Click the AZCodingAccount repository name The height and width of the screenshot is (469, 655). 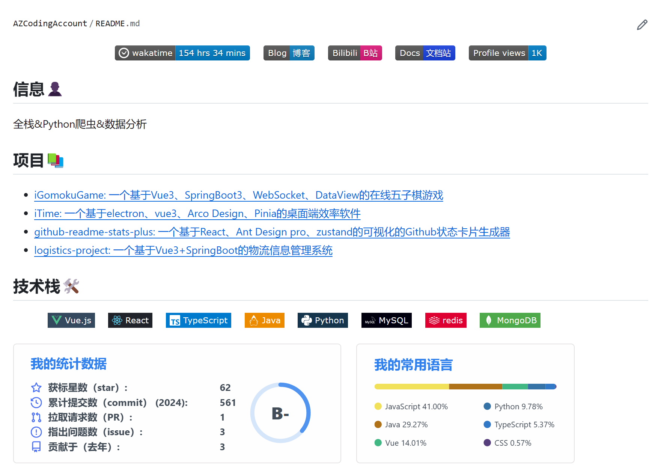coord(50,24)
